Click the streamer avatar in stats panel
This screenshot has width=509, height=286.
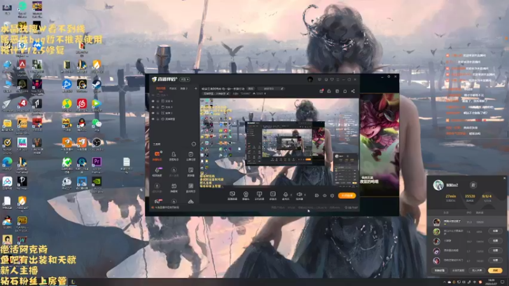point(438,185)
